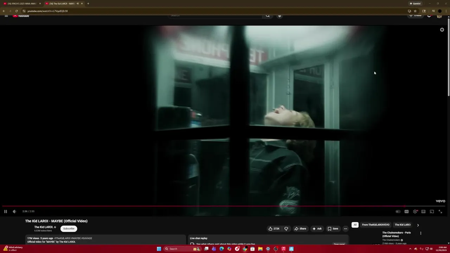
Task: Open Microsoft Teams from taskbar
Action: [x=214, y=249]
